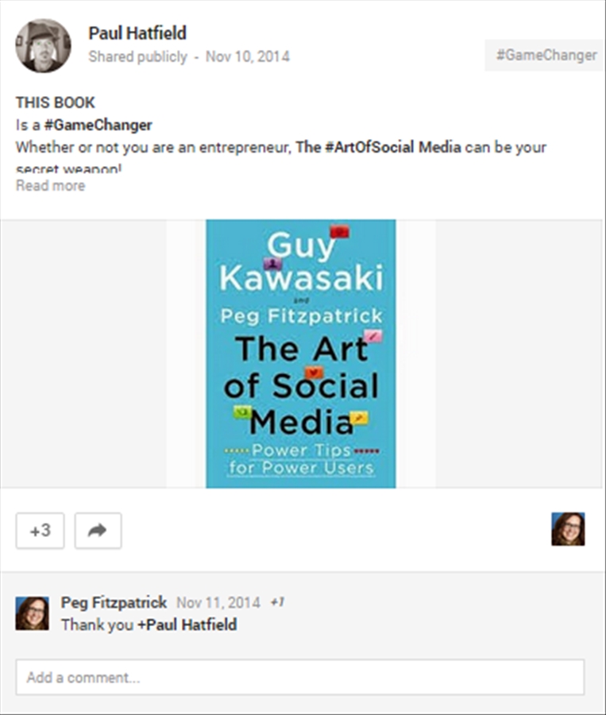The width and height of the screenshot is (606, 715).
Task: Click the +3 plus-one button
Action: pos(41,531)
